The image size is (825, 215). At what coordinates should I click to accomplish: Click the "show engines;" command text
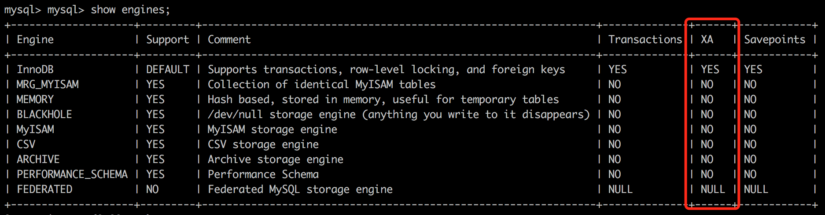(130, 10)
